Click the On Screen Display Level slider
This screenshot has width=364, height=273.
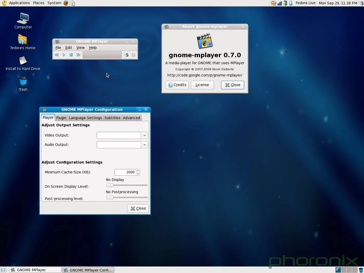127,185
